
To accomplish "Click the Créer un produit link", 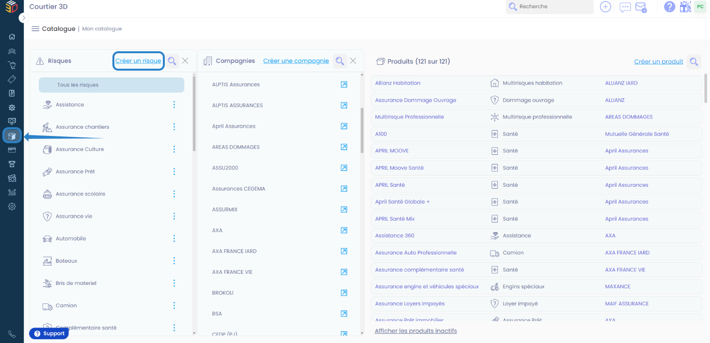I will point(659,61).
